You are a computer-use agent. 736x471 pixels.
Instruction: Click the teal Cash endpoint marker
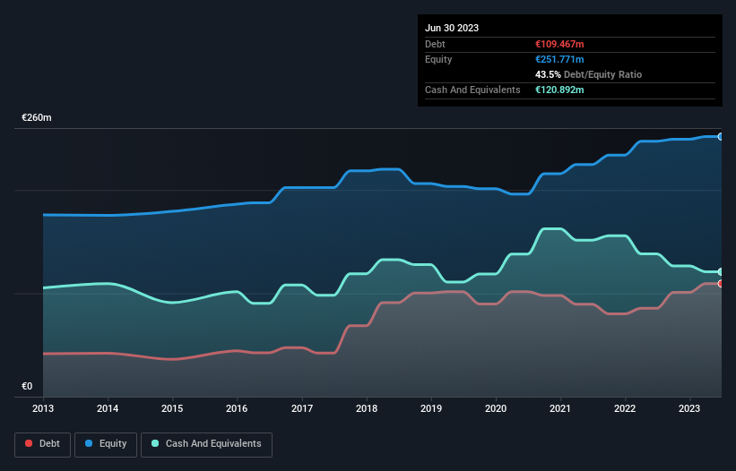[721, 272]
